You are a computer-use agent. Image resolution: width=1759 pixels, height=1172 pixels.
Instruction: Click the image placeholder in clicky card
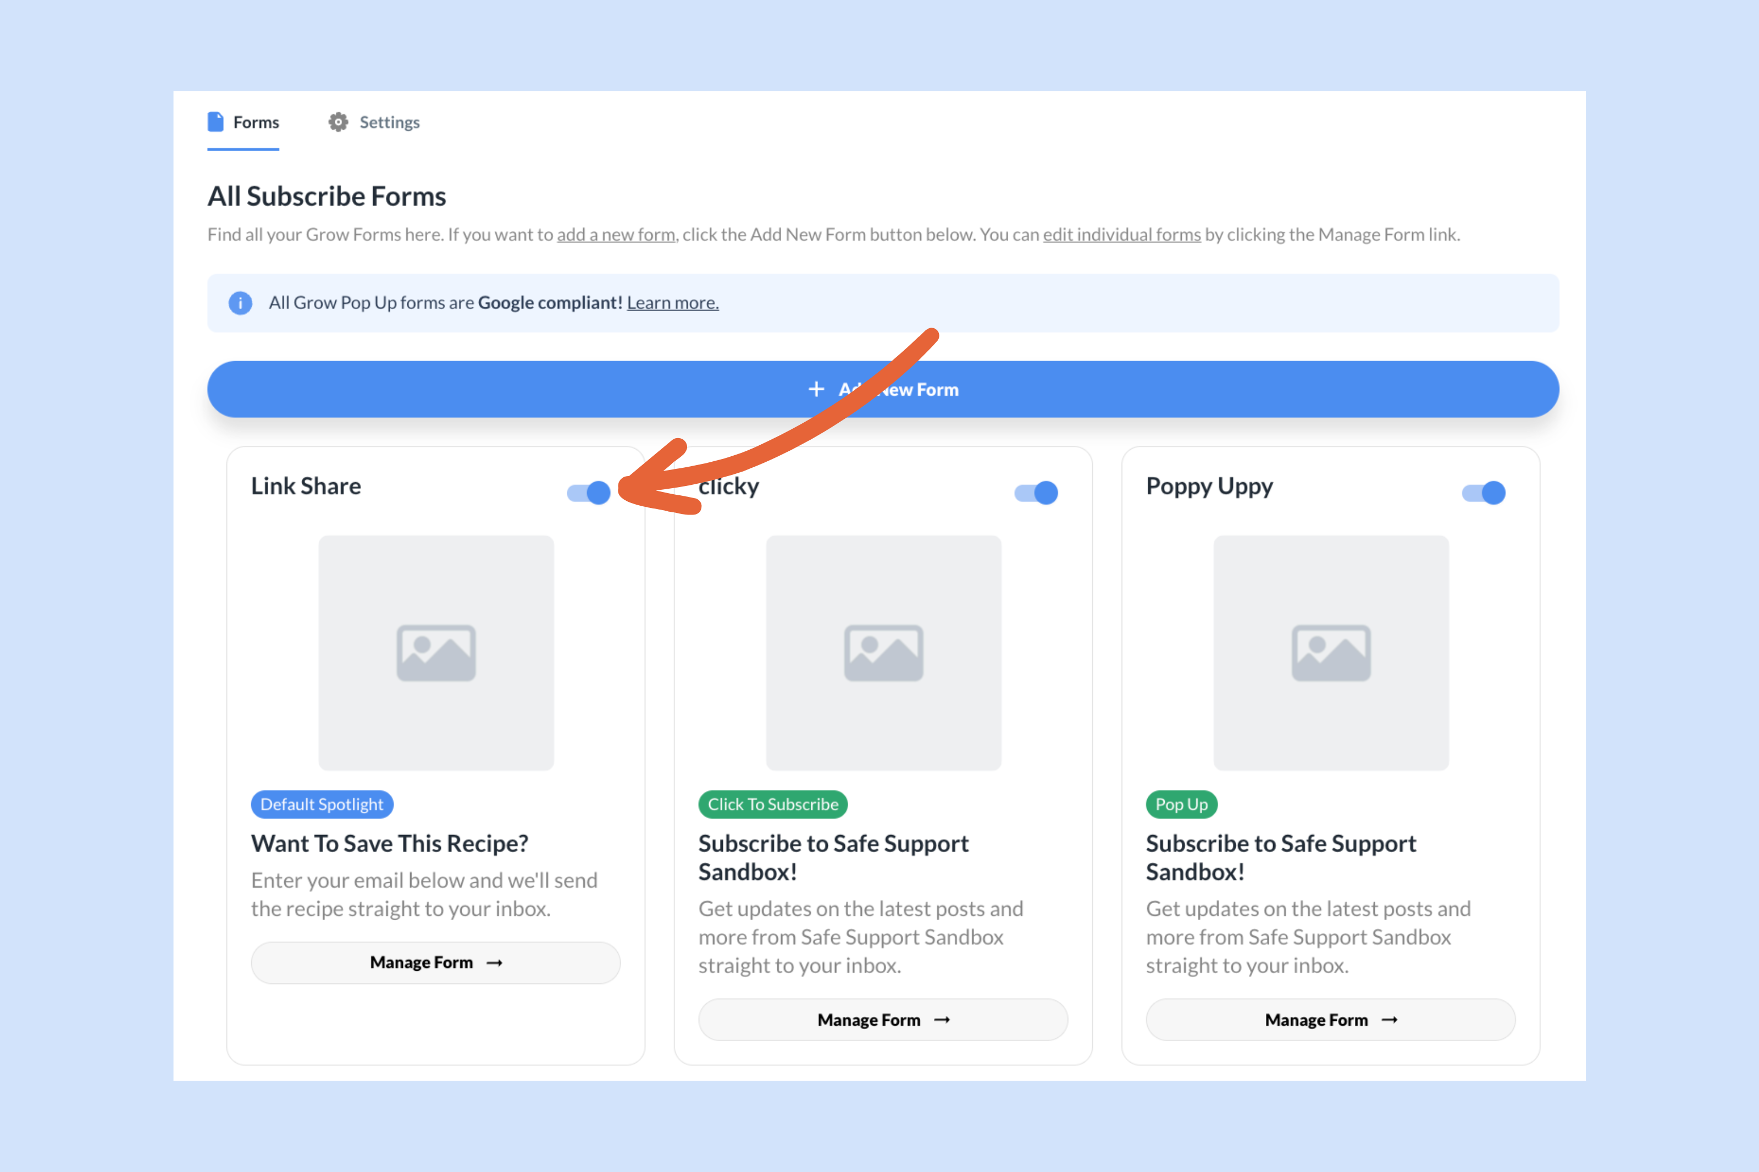883,652
